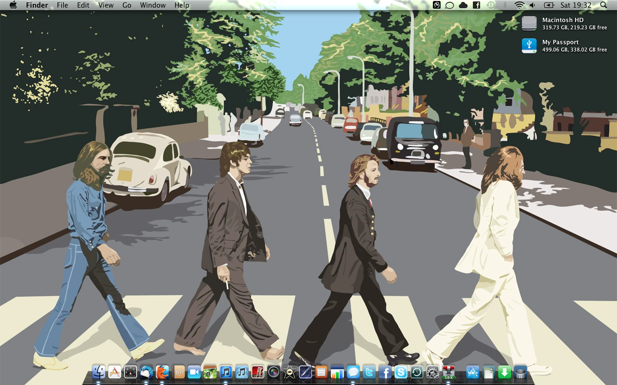Viewport: 617px width, 385px height.
Task: Open the Help menu
Action: pos(182,5)
